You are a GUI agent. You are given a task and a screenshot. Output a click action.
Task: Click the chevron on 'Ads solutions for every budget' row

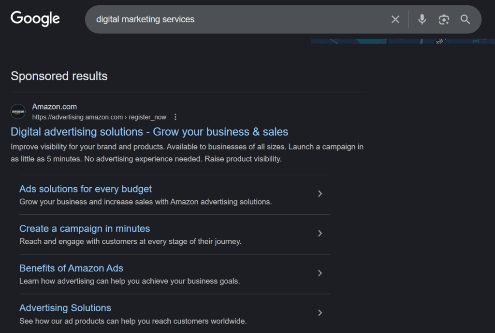pos(320,194)
